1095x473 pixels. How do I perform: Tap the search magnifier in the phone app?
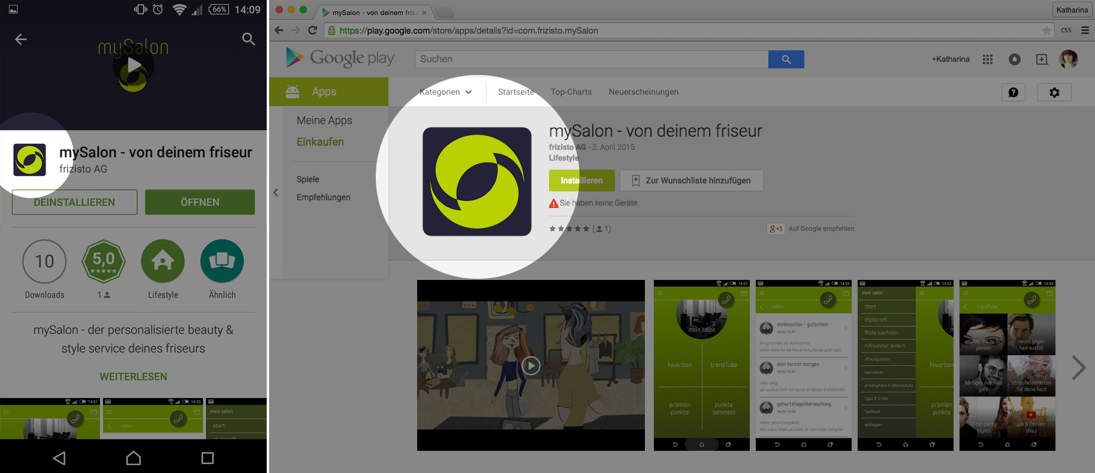coord(248,40)
